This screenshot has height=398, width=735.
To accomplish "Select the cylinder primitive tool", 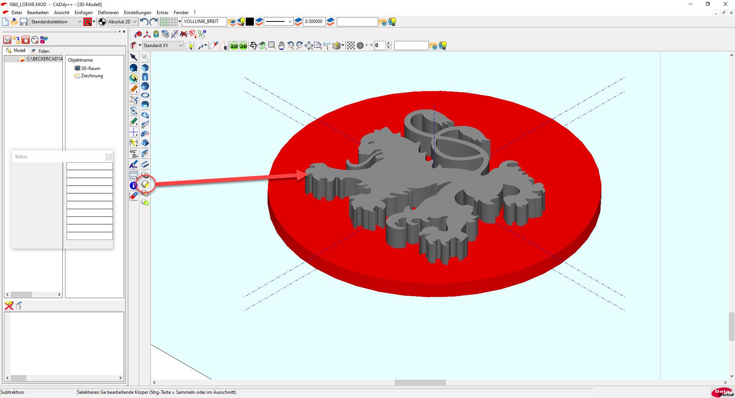I will click(x=145, y=77).
